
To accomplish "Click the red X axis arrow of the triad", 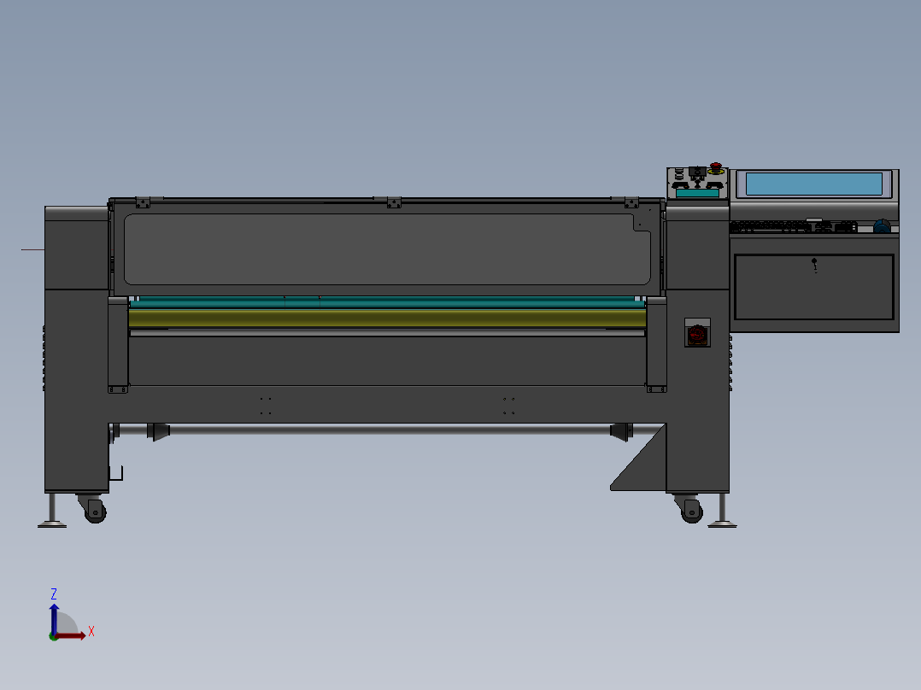I will (70, 635).
